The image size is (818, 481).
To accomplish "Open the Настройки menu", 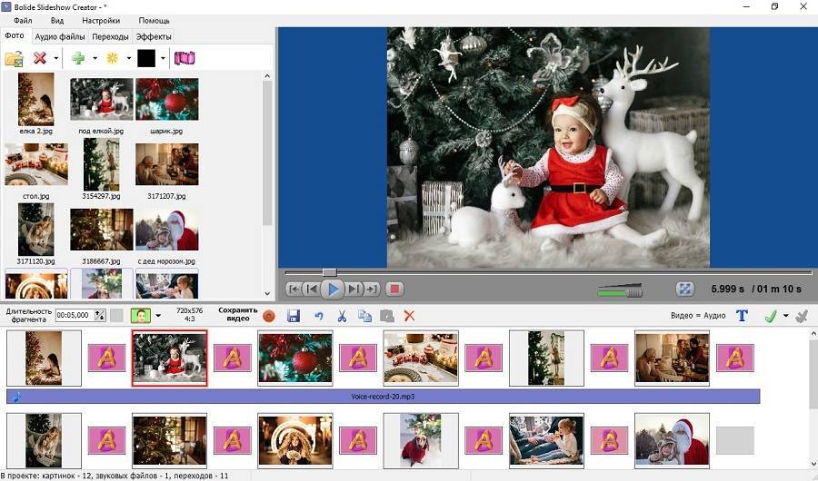I will [x=100, y=20].
